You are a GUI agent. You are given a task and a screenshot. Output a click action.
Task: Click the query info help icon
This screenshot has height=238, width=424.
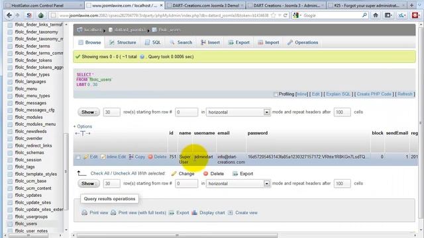[142, 57]
